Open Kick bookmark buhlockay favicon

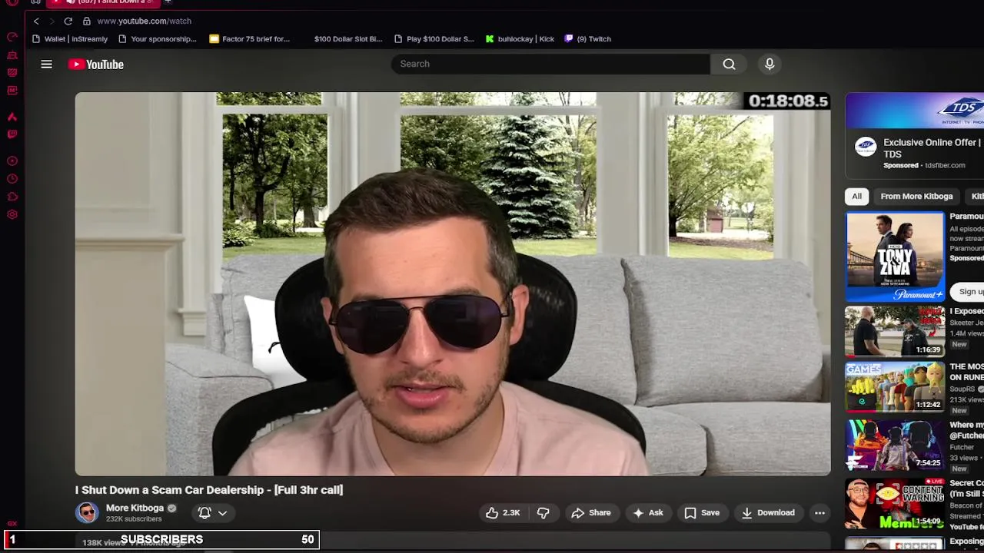(490, 38)
